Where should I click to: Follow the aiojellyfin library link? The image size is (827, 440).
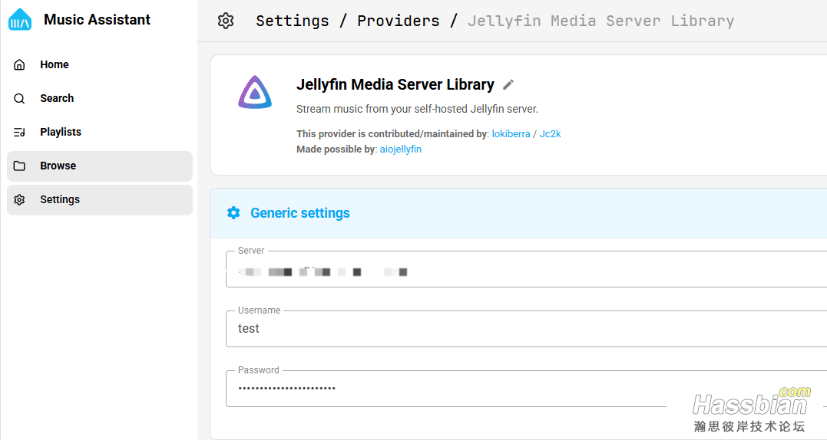pyautogui.click(x=400, y=149)
